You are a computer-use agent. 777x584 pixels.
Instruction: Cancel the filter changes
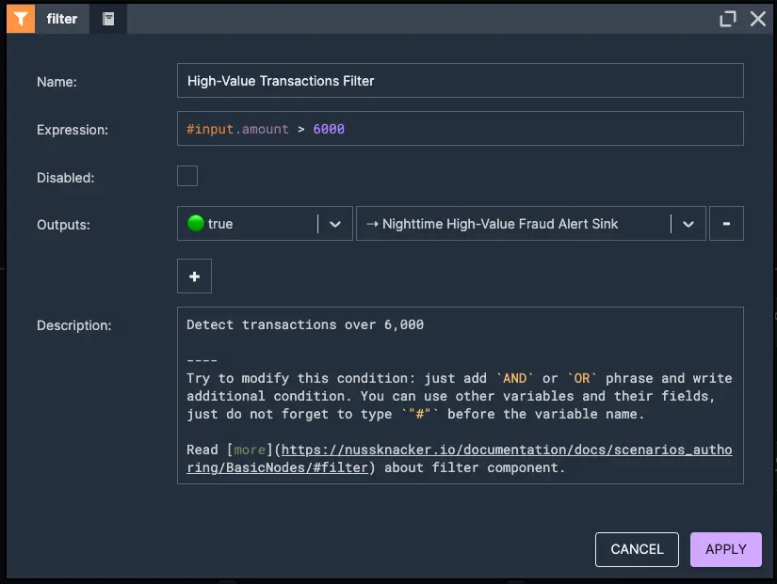click(637, 549)
